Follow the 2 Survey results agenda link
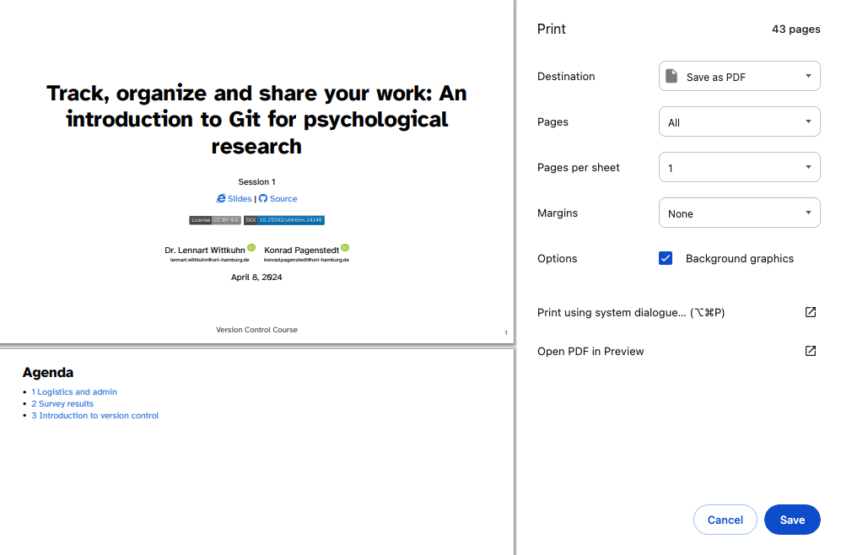This screenshot has width=841, height=555. (x=62, y=403)
